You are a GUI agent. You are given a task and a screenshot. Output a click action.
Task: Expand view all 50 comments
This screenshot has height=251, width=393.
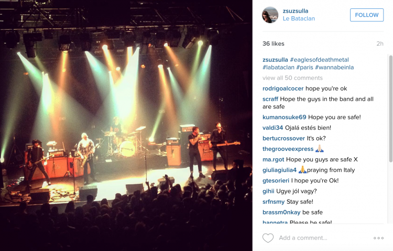[x=292, y=78]
